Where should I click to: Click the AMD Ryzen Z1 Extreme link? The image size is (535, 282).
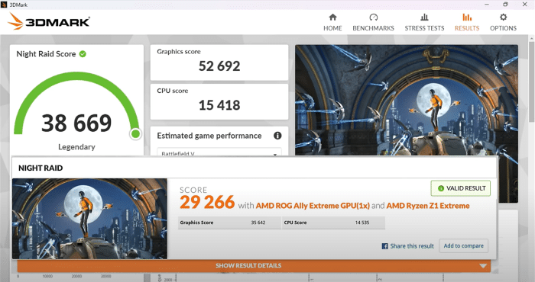[x=428, y=206]
